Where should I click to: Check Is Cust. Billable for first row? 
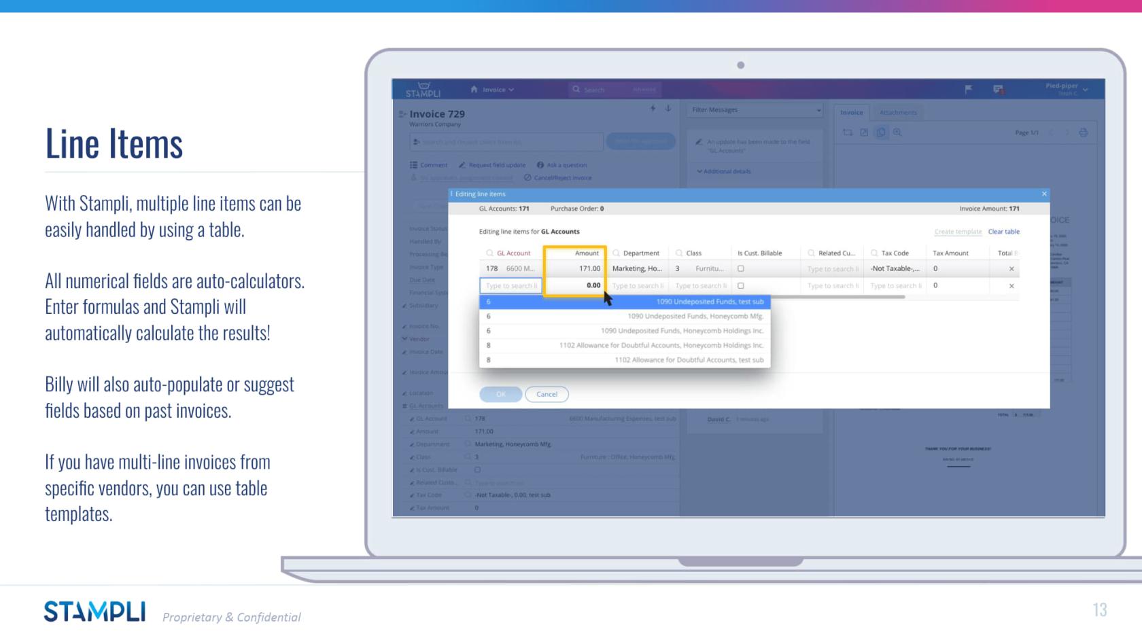click(741, 269)
